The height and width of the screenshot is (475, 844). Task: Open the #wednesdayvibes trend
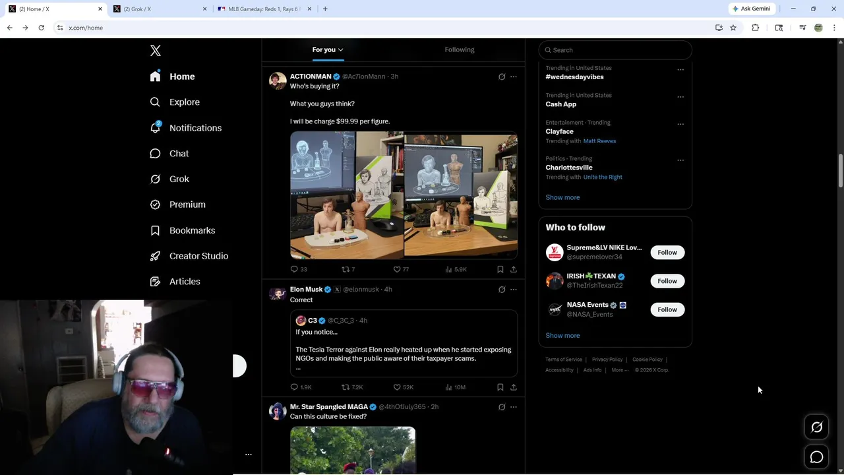[x=574, y=77]
